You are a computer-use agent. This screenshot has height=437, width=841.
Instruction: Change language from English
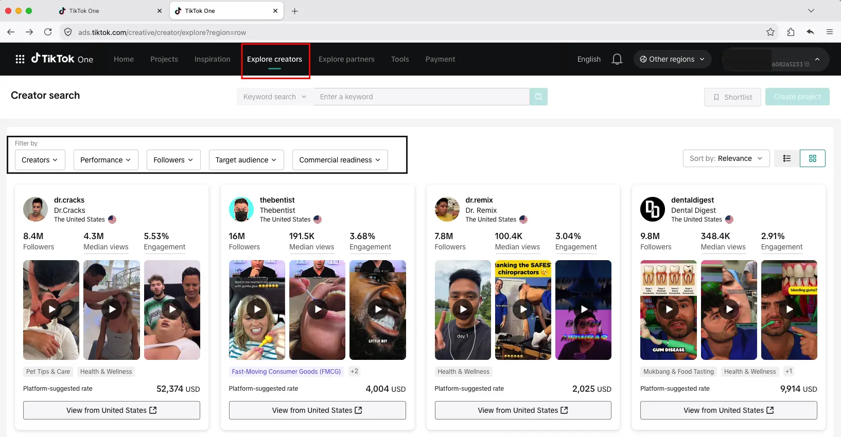pos(589,59)
